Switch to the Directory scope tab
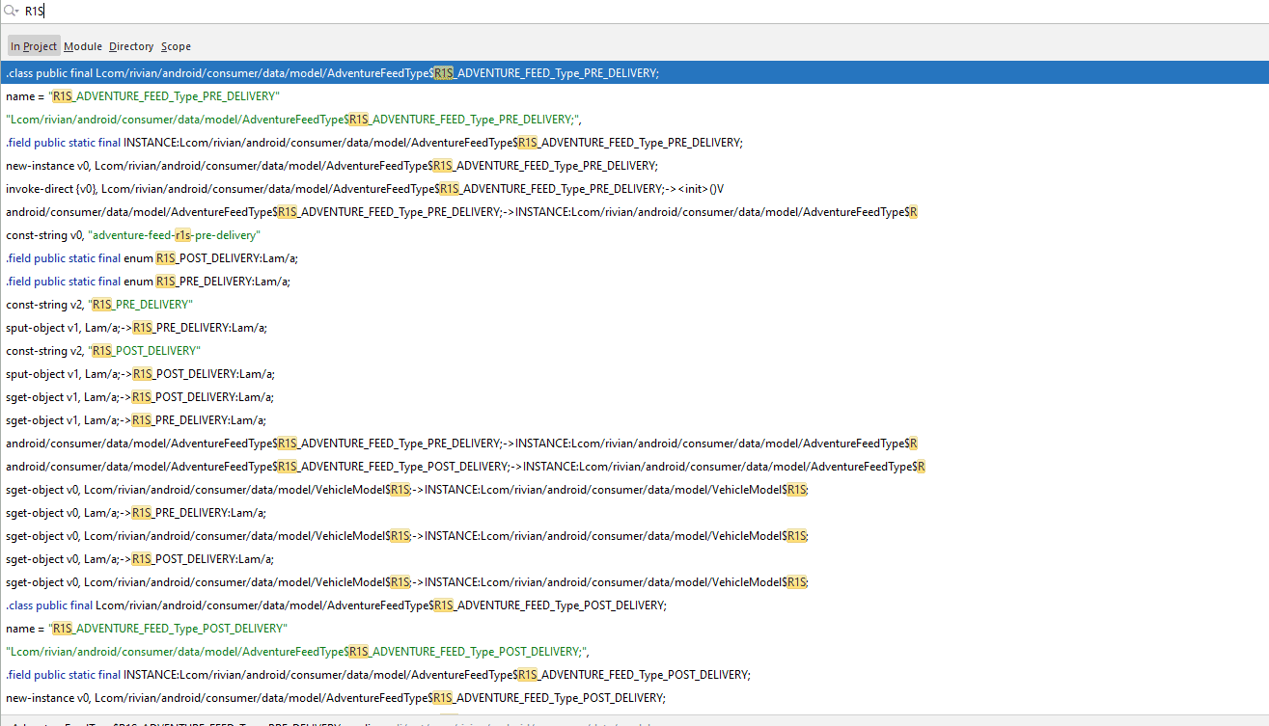1269x726 pixels. tap(131, 46)
